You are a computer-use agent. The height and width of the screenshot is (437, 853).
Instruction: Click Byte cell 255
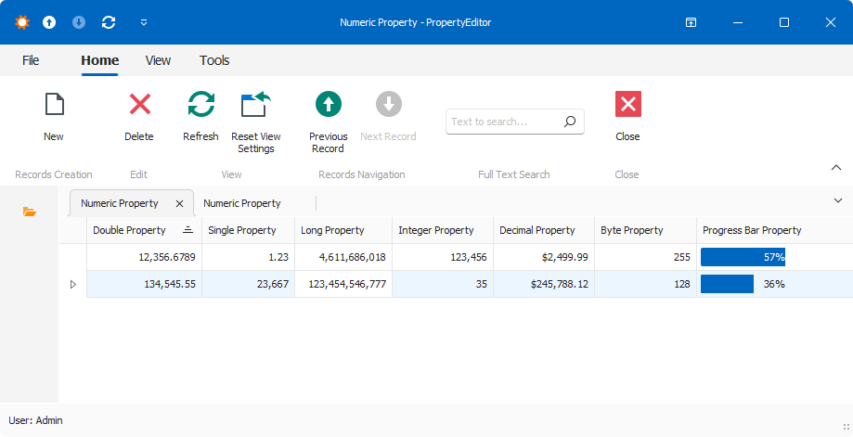point(646,257)
